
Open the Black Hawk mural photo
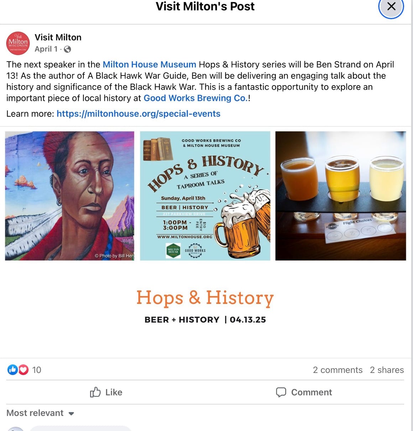coord(70,196)
